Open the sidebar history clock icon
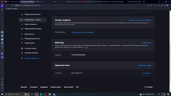Viewport: 171px width, 96px height. tap(2, 82)
